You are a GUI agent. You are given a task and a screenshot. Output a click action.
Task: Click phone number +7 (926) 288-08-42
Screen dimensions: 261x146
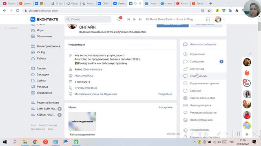pyautogui.click(x=86, y=88)
